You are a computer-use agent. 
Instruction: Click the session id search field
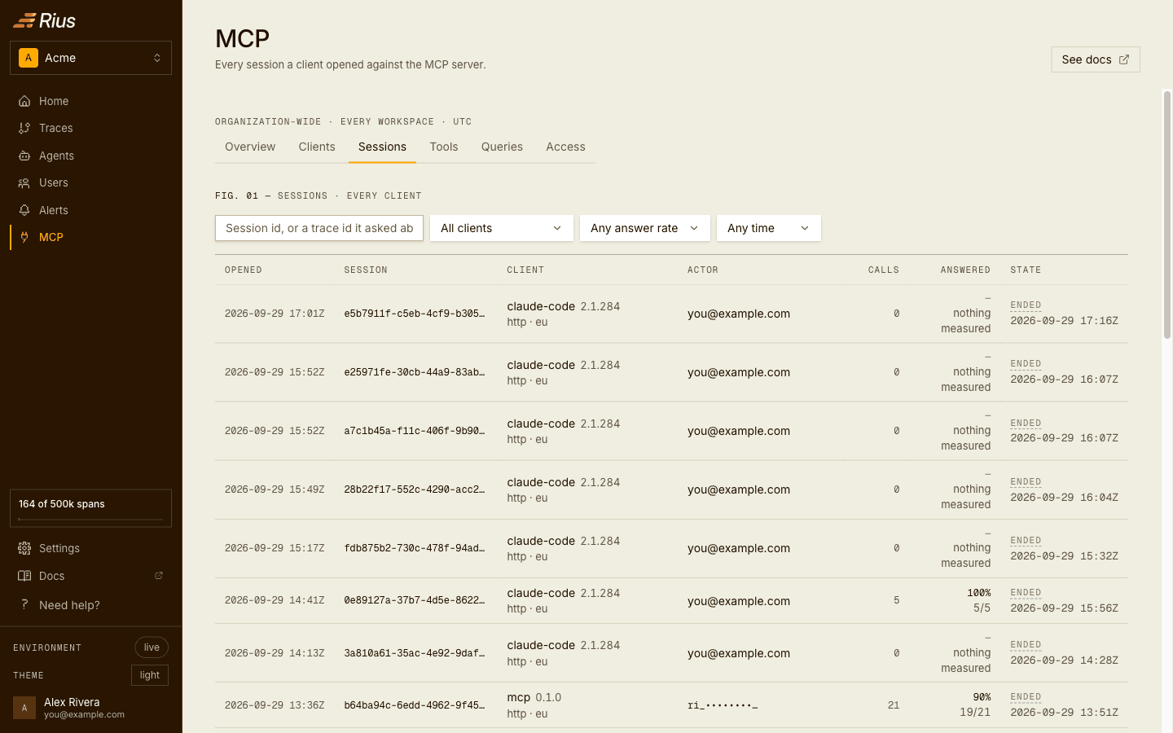tap(319, 228)
